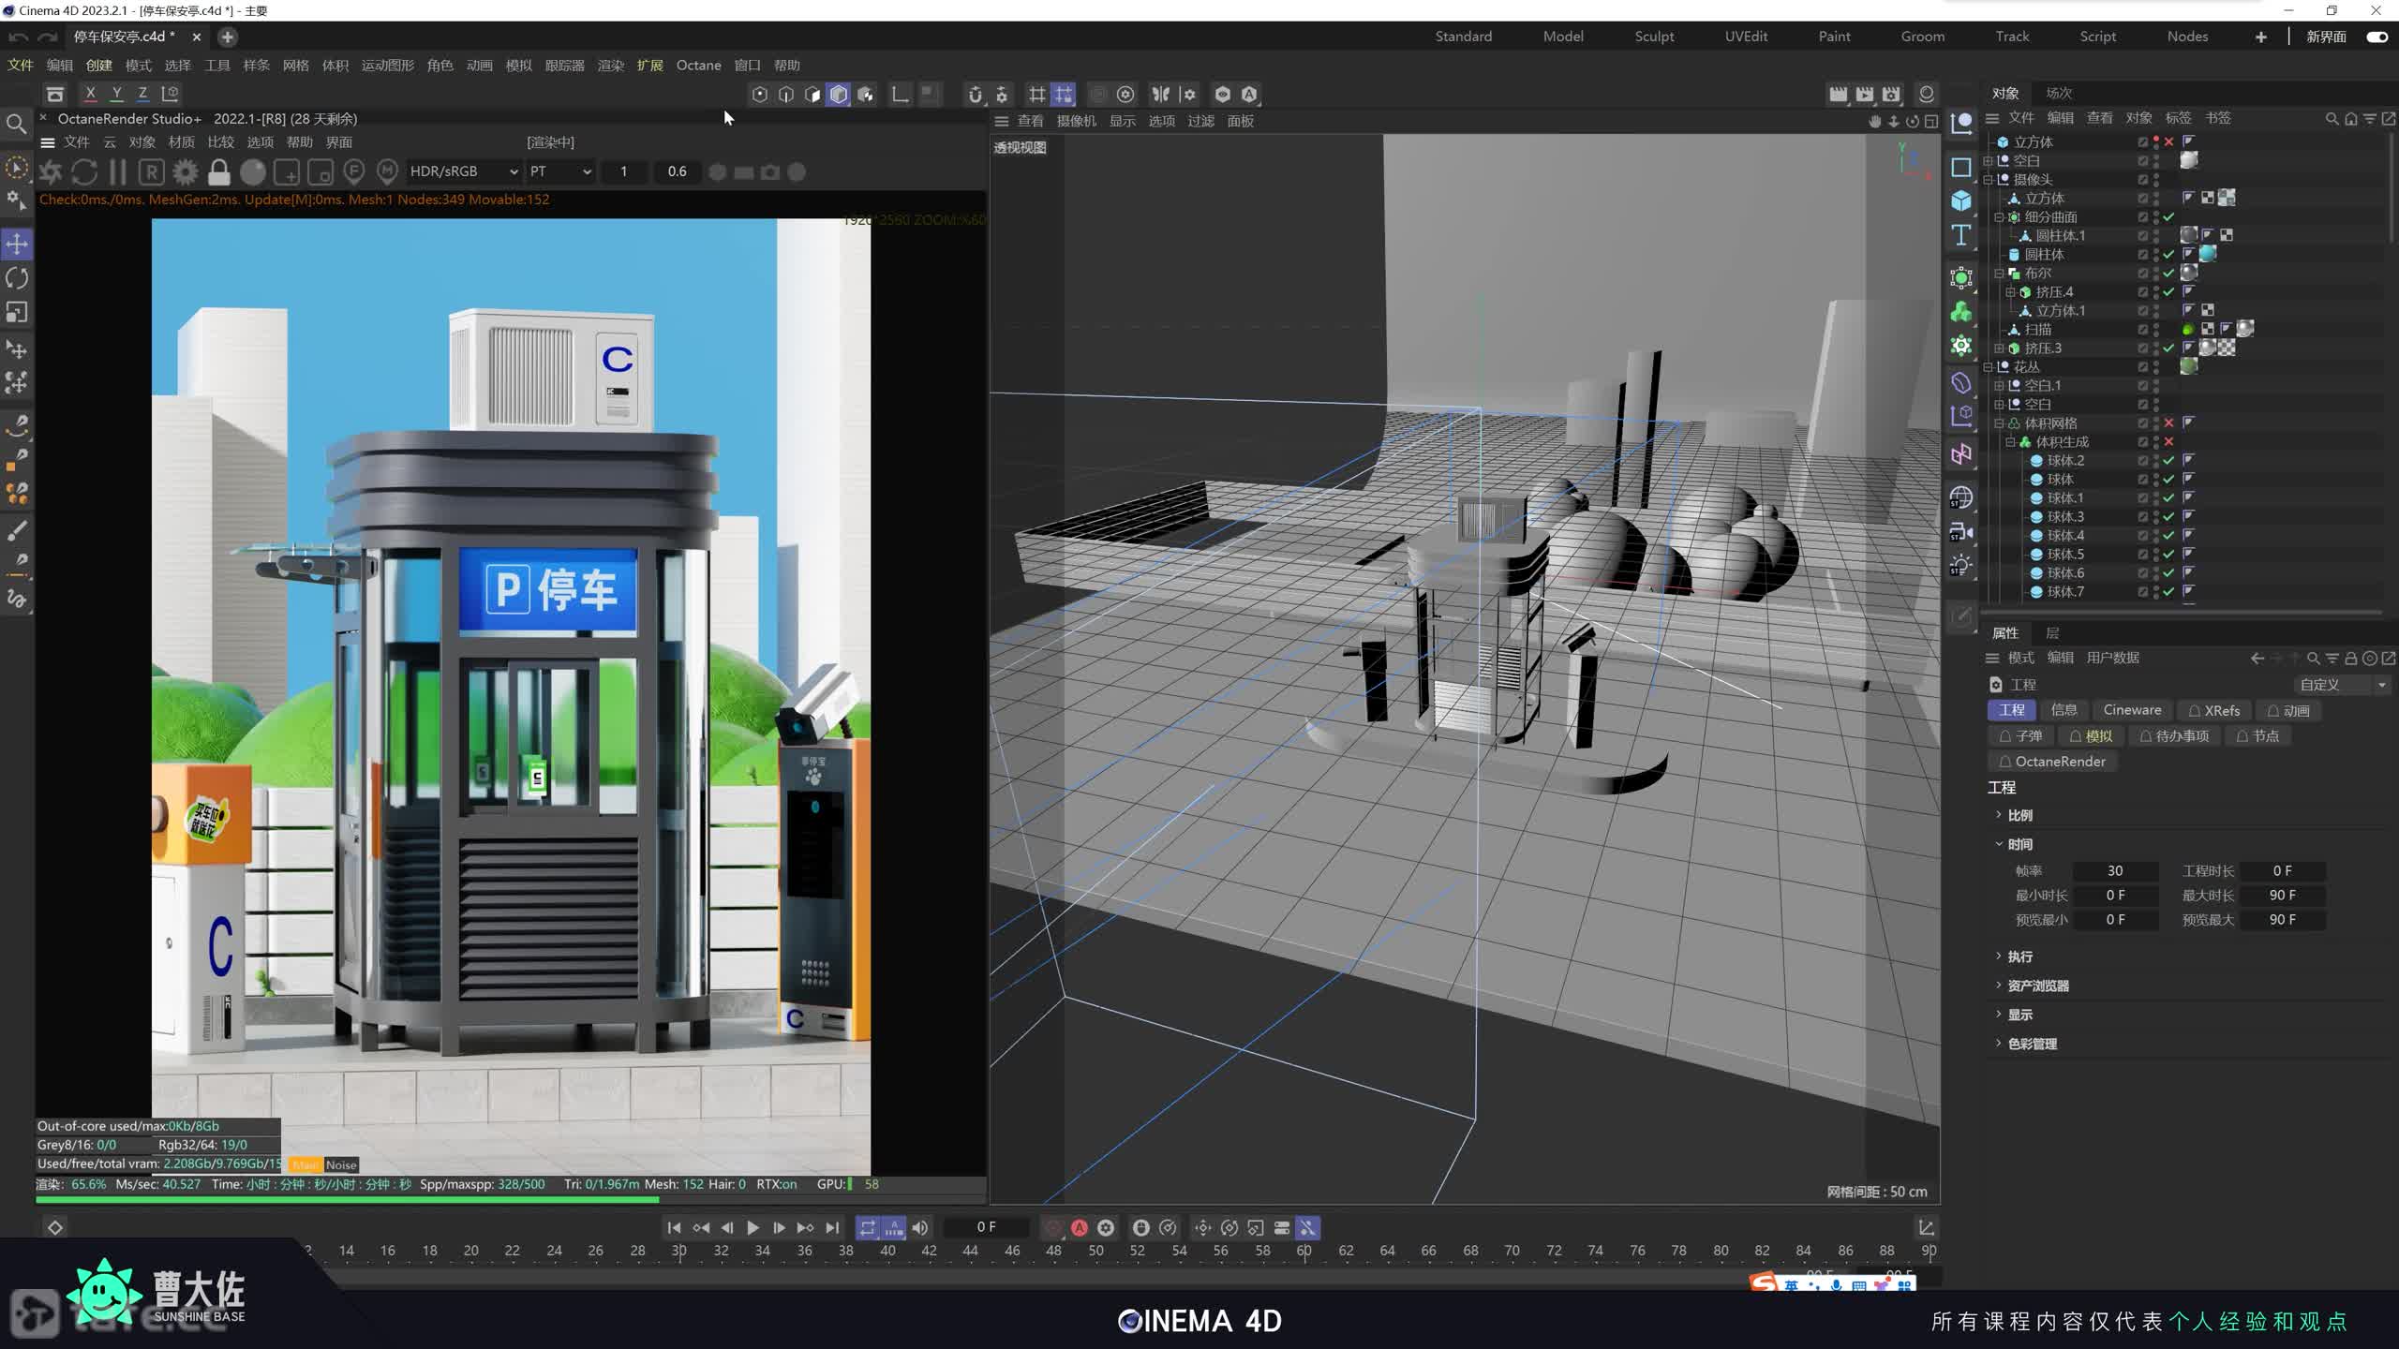Image resolution: width=2399 pixels, height=1349 pixels.
Task: Collapse the 花丛 object group
Action: click(x=1988, y=367)
